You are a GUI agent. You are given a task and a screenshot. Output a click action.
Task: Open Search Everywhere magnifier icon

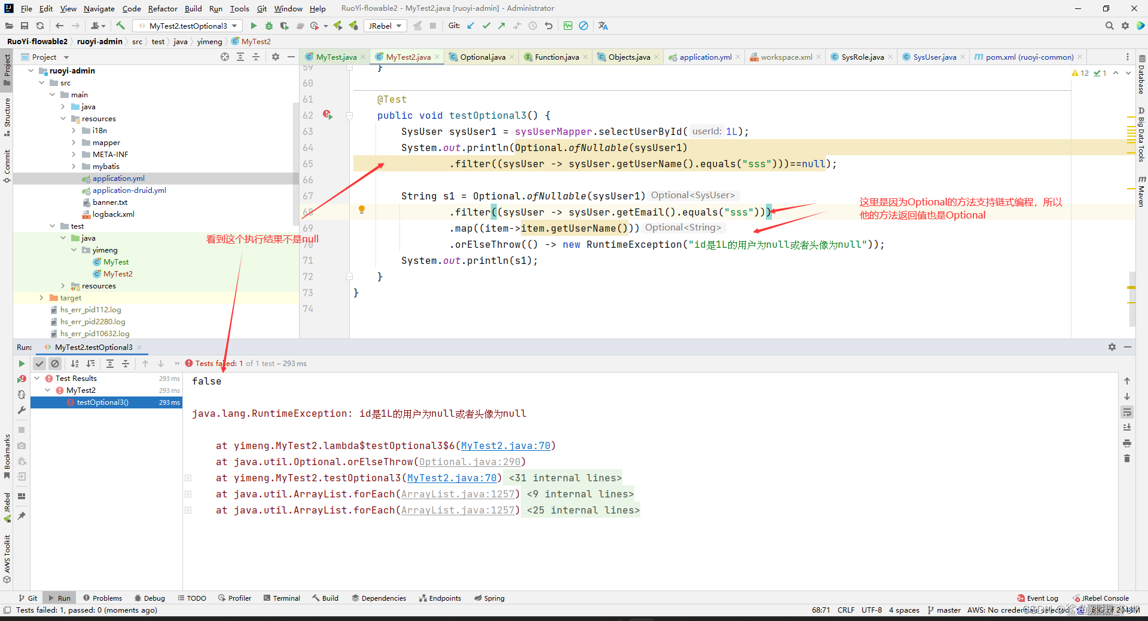point(1110,26)
